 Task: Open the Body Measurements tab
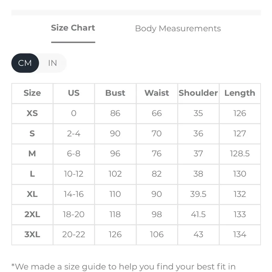(178, 29)
